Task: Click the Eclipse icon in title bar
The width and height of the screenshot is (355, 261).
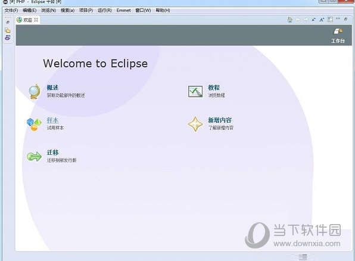Action: pyautogui.click(x=5, y=2)
